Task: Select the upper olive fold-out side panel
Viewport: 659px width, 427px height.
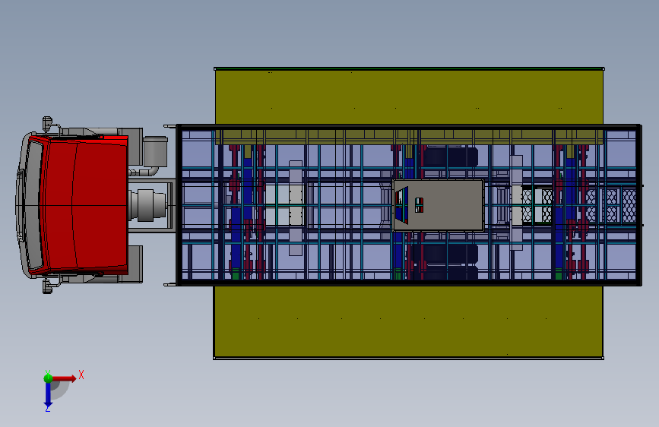Action: point(409,96)
